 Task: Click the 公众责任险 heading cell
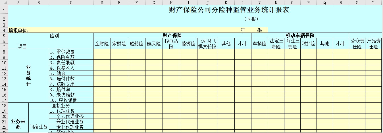(x=357, y=44)
